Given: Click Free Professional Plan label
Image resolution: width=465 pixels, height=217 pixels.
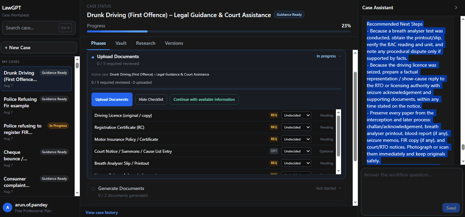Looking at the screenshot, I should pyautogui.click(x=33, y=211).
